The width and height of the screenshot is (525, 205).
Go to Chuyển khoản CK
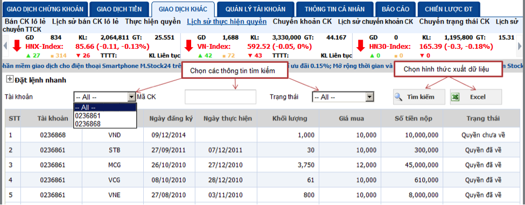[x=302, y=21]
